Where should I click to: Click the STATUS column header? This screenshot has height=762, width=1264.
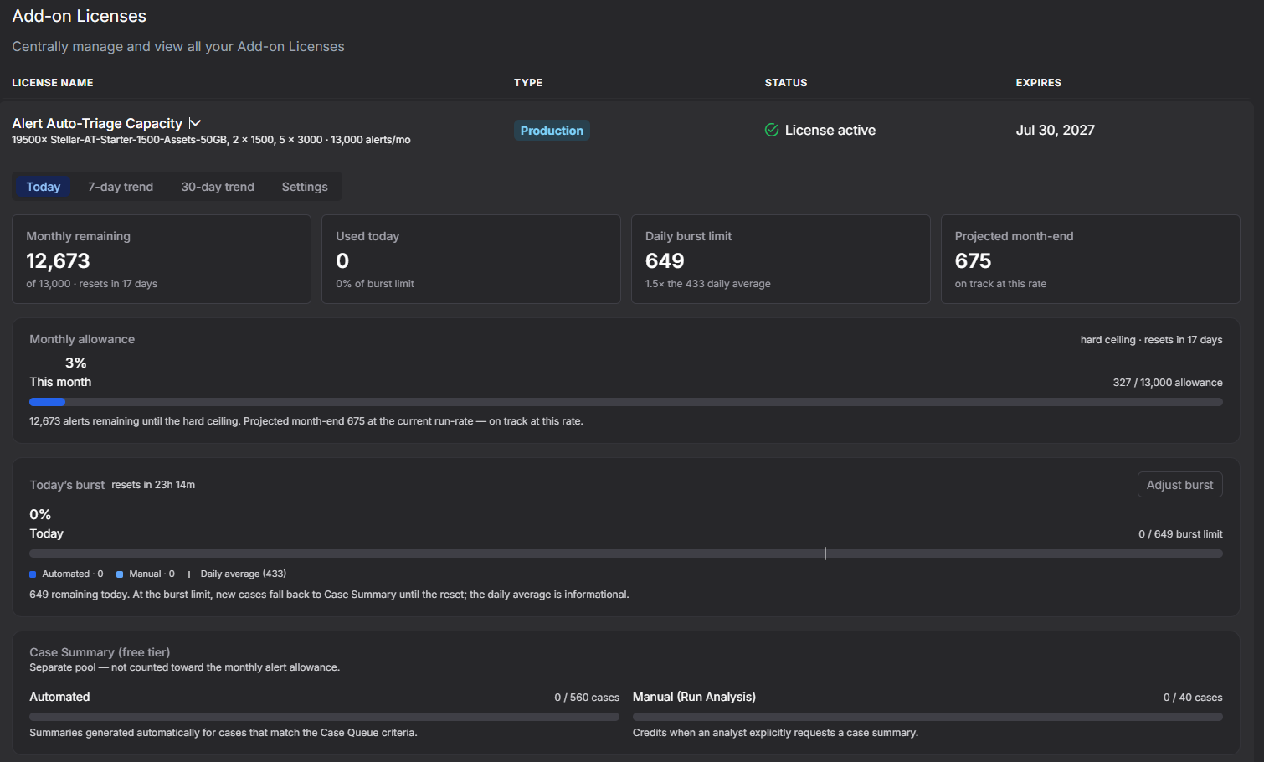[786, 83]
